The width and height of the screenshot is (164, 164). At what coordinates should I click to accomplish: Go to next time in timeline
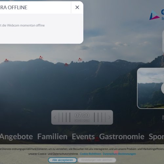[110, 117]
